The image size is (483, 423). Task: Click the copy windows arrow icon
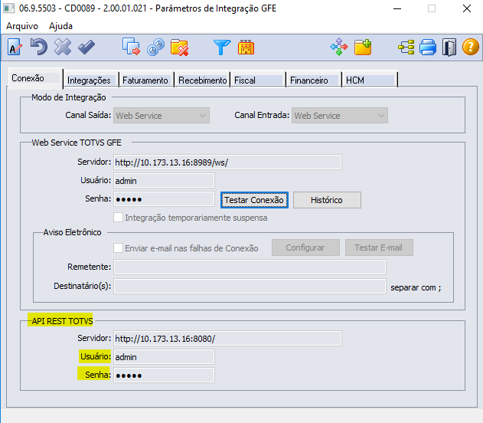point(131,47)
